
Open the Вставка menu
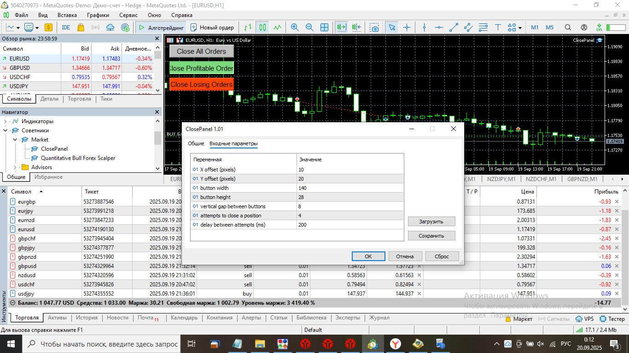pyautogui.click(x=67, y=15)
